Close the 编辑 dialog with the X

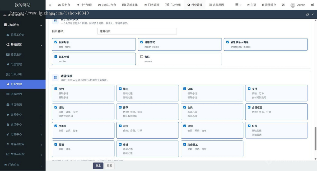coord(313,14)
